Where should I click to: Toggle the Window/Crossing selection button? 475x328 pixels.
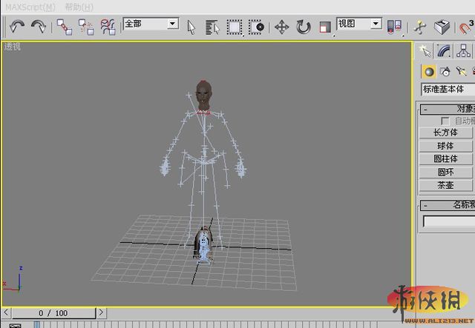257,27
